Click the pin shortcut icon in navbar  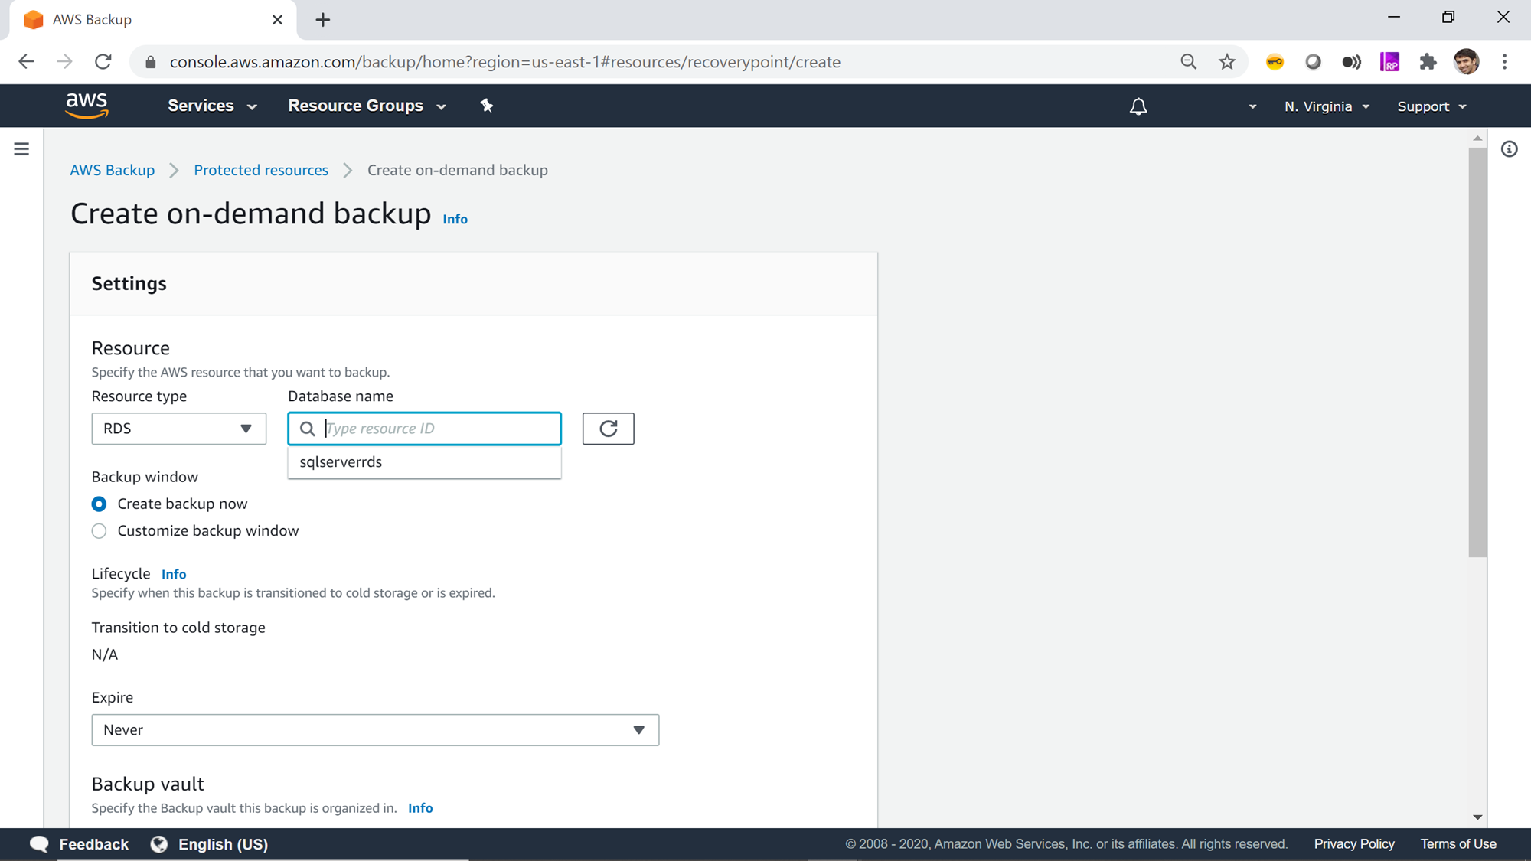pyautogui.click(x=487, y=106)
